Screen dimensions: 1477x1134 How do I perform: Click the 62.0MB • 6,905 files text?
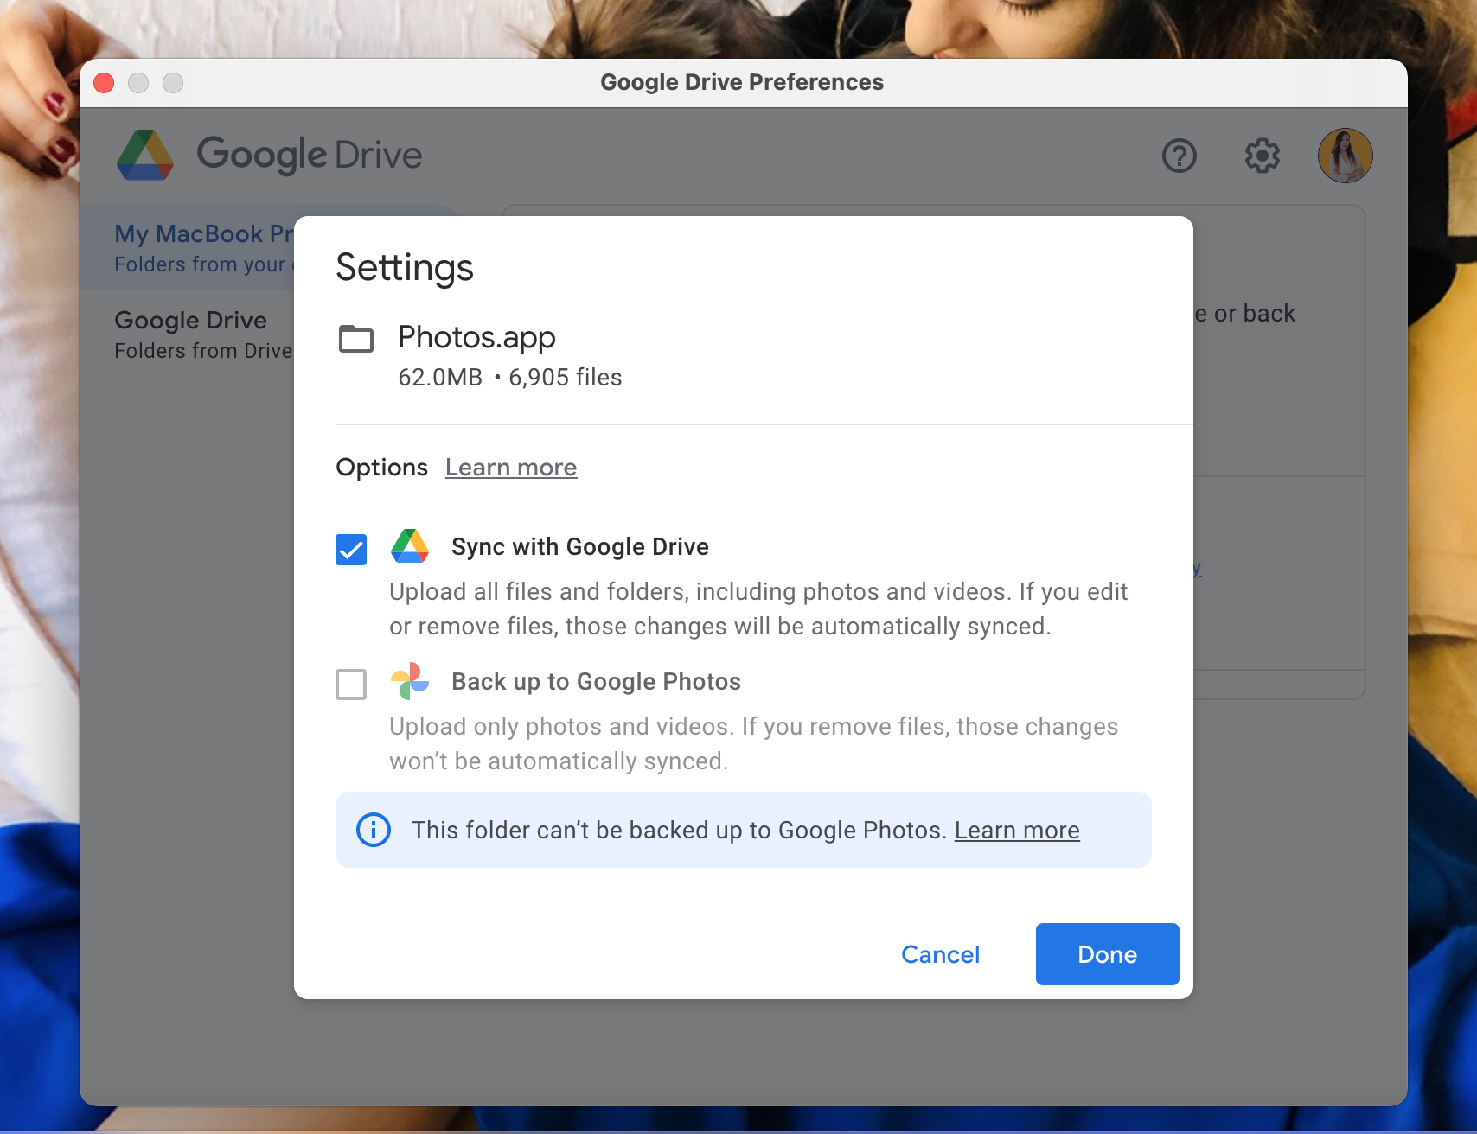click(x=510, y=378)
